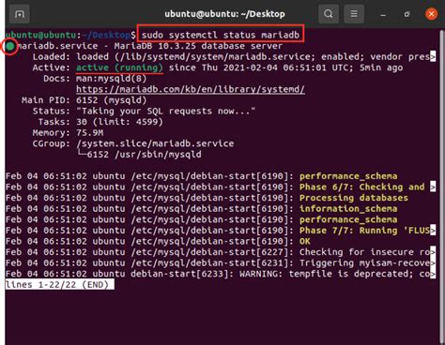Close the terminal window
The image size is (445, 345).
coord(431,14)
